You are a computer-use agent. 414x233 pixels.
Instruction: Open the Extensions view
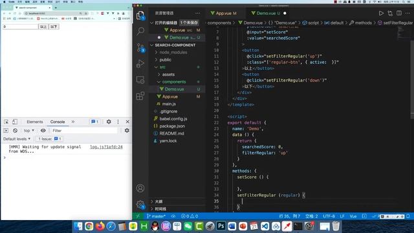140,96
